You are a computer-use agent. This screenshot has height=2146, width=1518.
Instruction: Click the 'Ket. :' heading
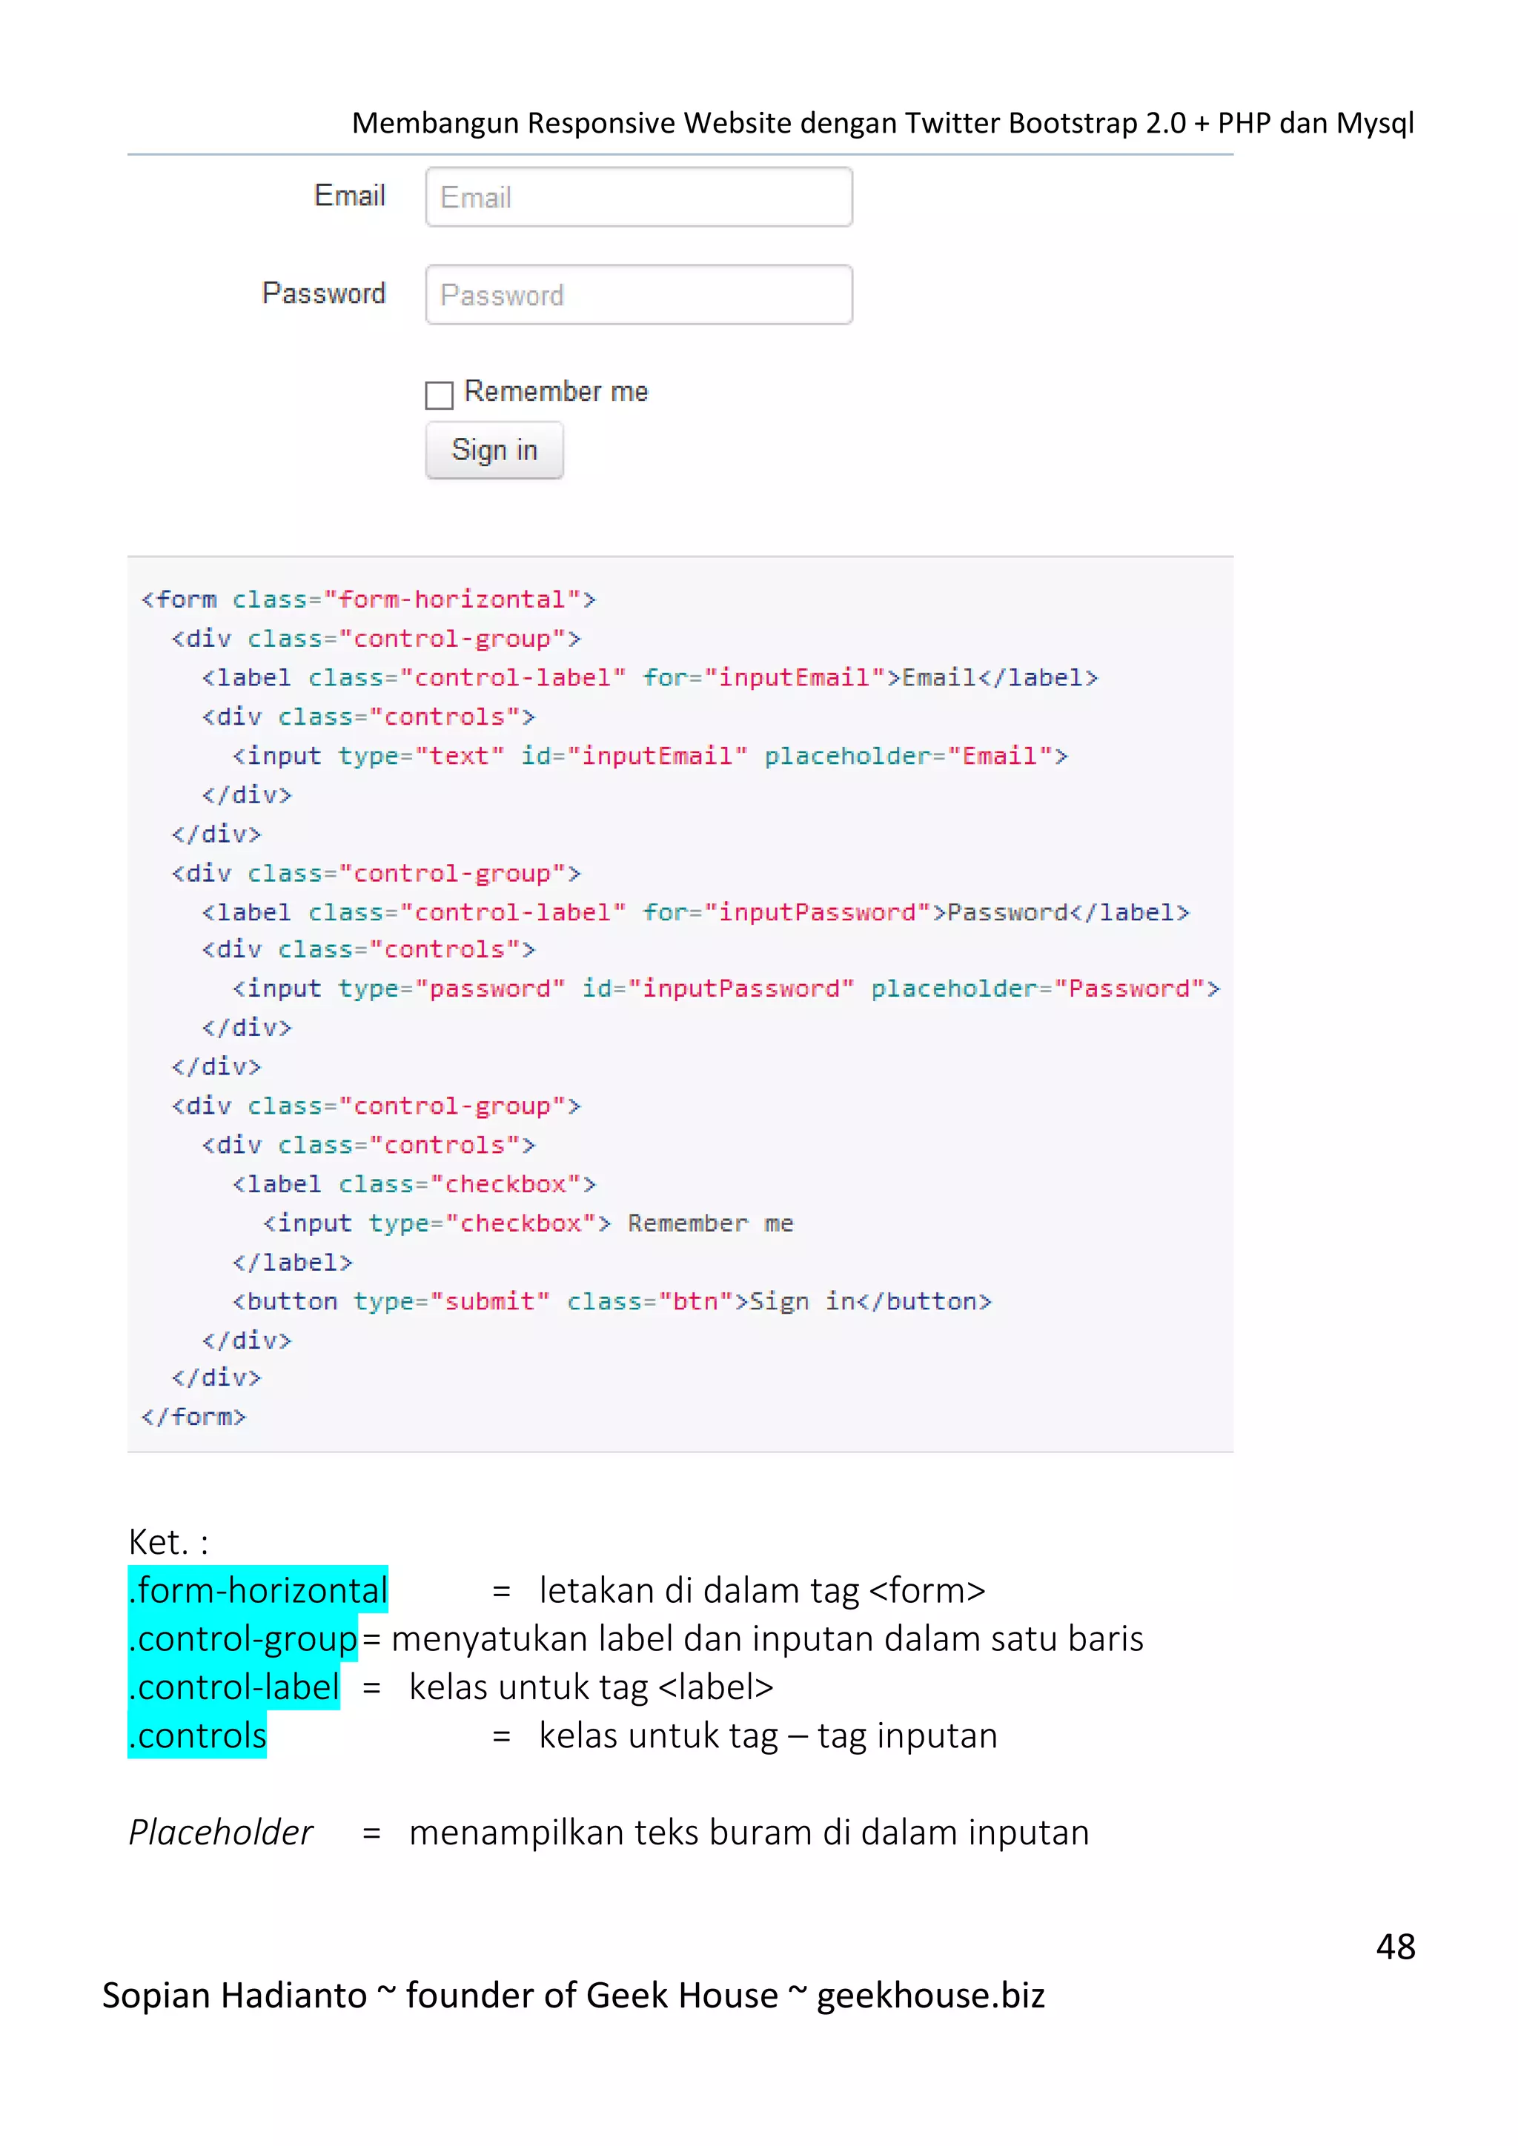168,1542
